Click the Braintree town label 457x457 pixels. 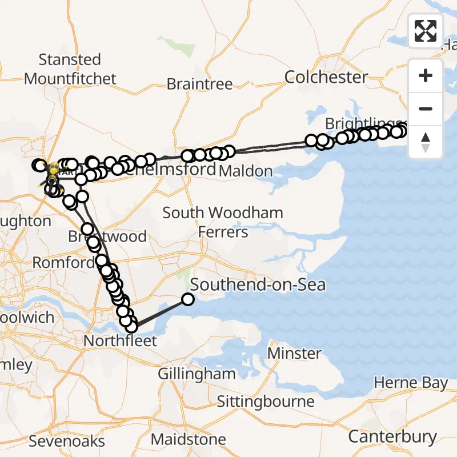[x=200, y=85]
